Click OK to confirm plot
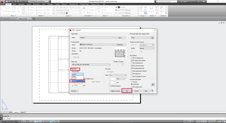This screenshot has width=226, height=123. point(127,91)
